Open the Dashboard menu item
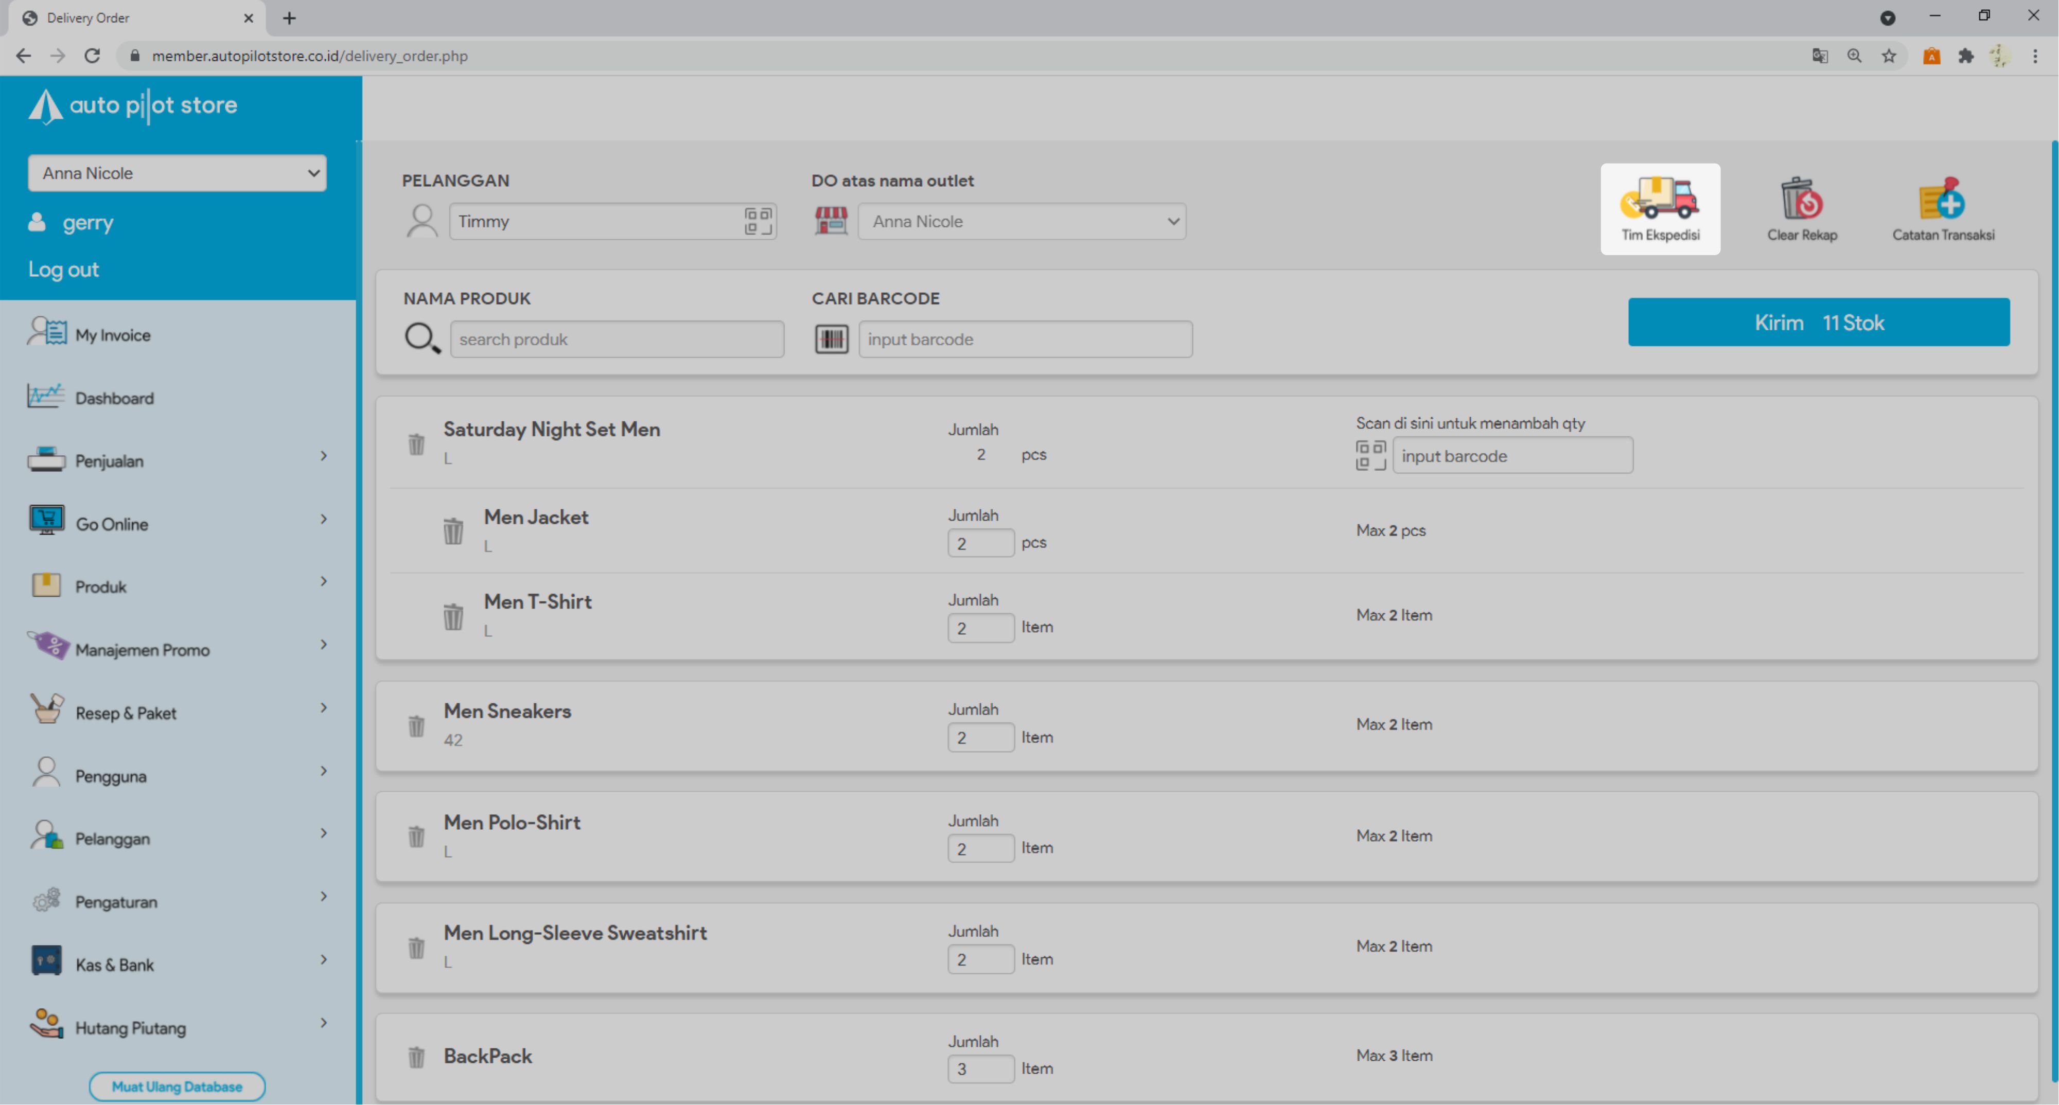 [114, 398]
